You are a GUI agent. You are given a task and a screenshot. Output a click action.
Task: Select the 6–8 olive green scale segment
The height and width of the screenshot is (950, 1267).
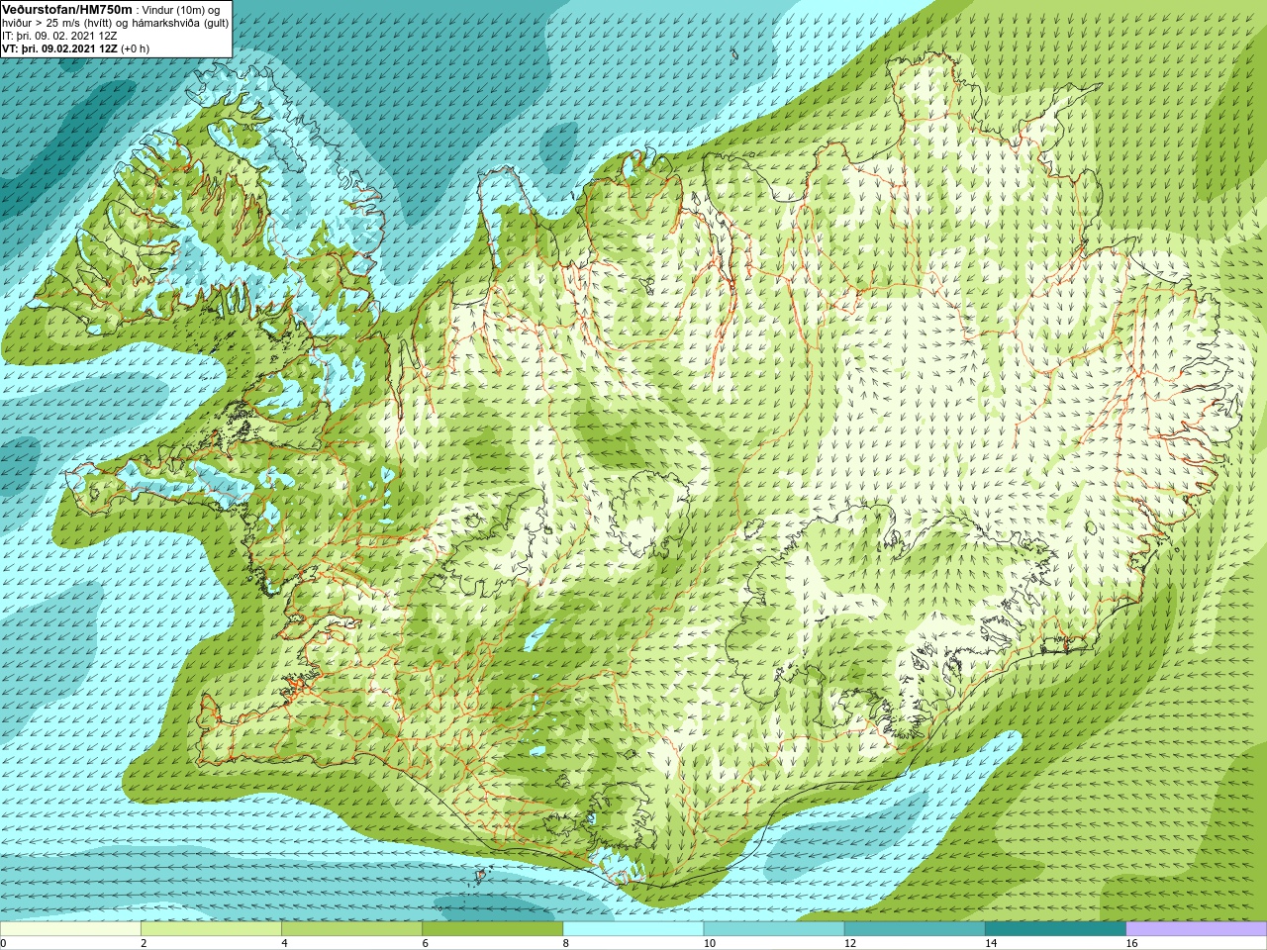point(492,929)
